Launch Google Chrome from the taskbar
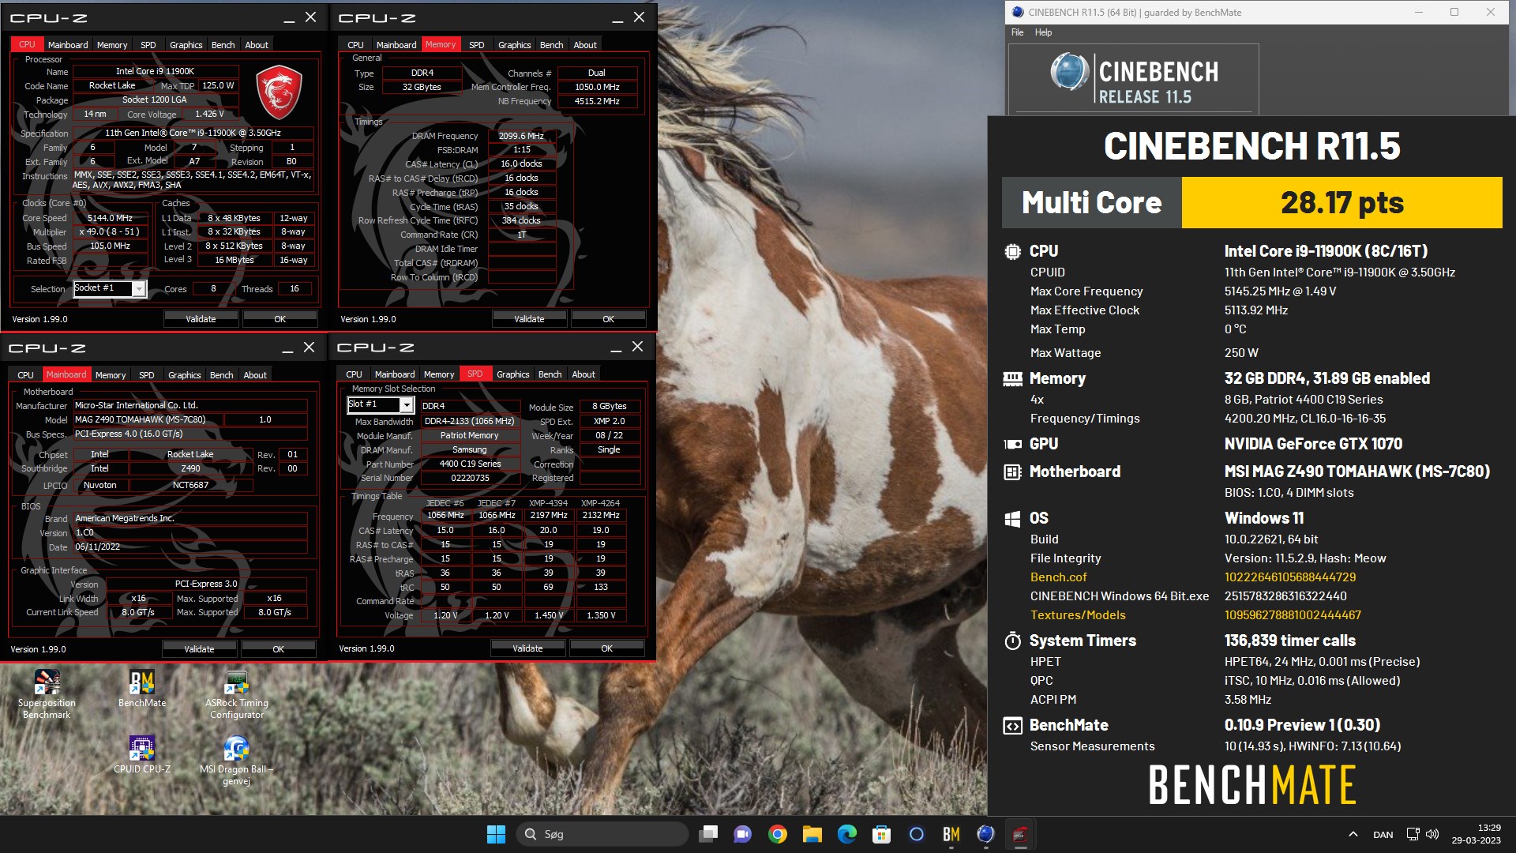The image size is (1516, 853). tap(778, 834)
